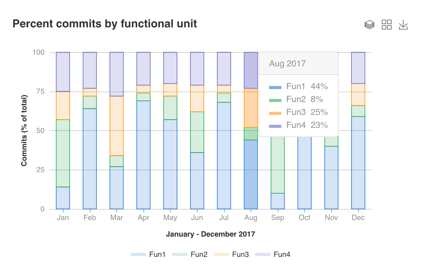Click the Fun1 legend color swatch
This screenshot has height=279, width=423.
(139, 254)
